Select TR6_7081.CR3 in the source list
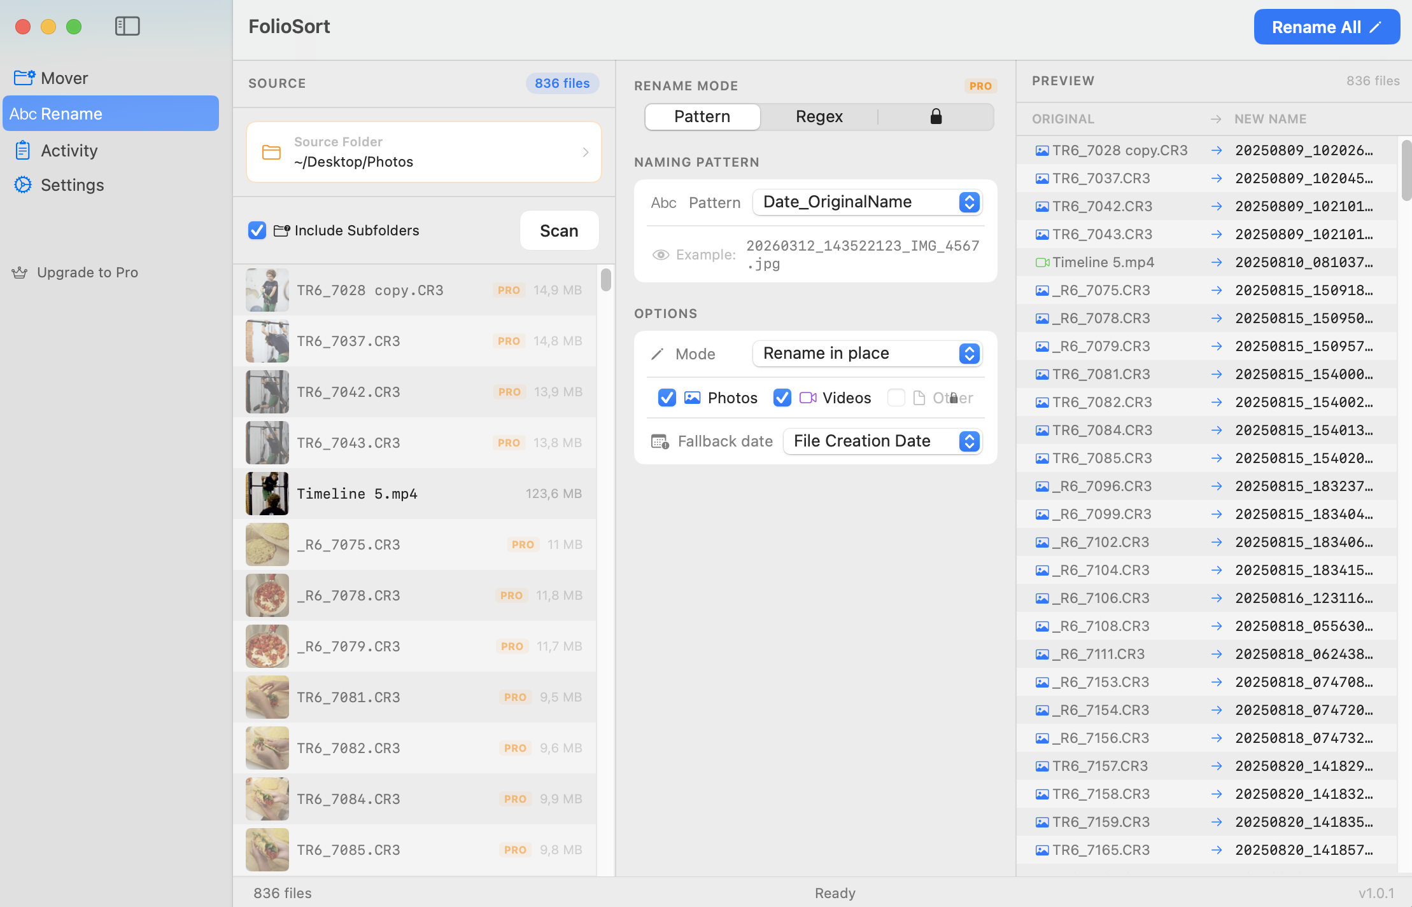The image size is (1412, 907). [x=415, y=697]
